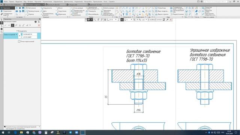
Task: Click Усечь кривую tool
Action: (77, 8)
